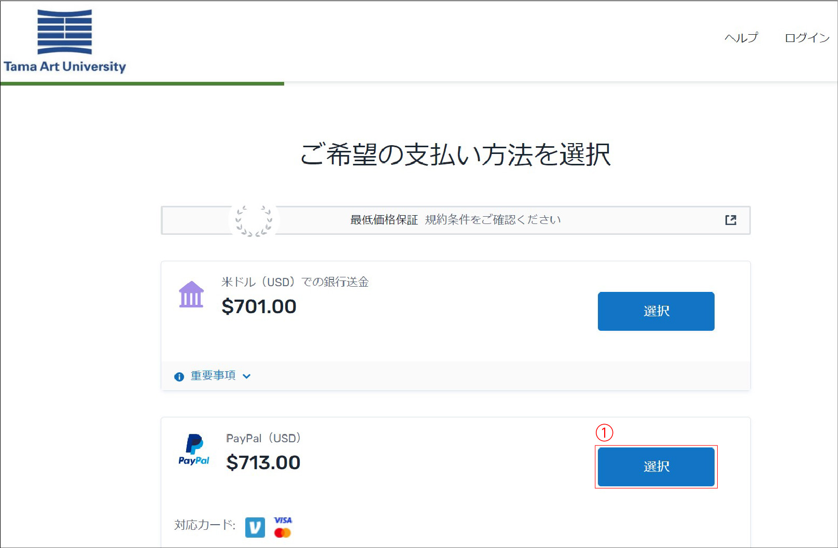This screenshot has height=548, width=838.
Task: Click the purple bank building icon
Action: pyautogui.click(x=191, y=294)
